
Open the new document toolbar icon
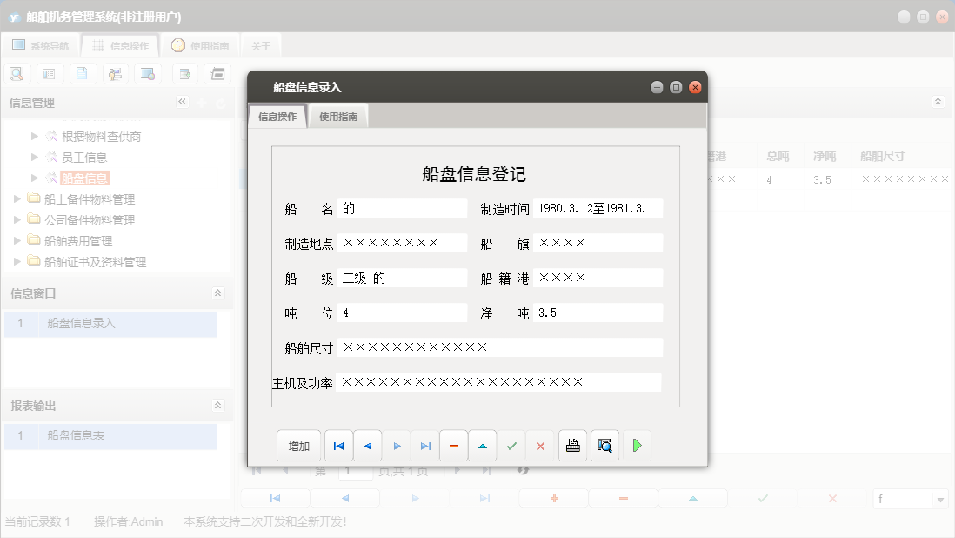click(x=83, y=73)
